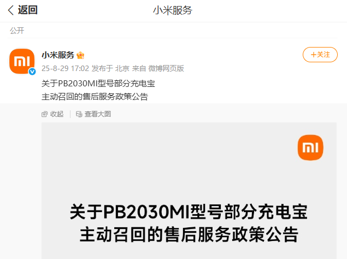Open the 微博网页版 source link
Viewport: 347px width, 259px height.
pos(166,68)
